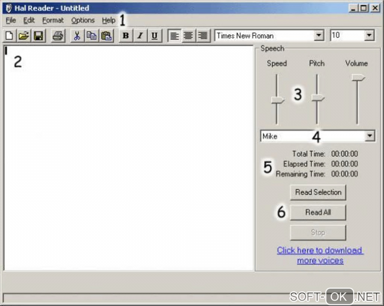
Task: Click the Open file folder icon
Action: [x=24, y=36]
